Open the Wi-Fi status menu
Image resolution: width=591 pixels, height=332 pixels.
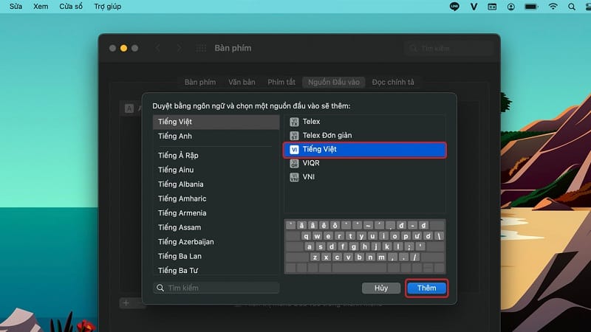(552, 6)
